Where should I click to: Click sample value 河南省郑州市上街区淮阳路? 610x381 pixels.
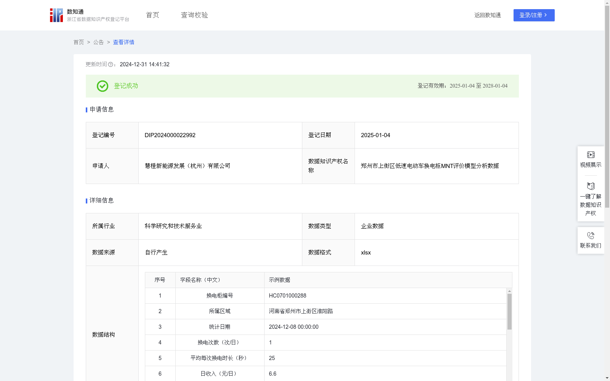coord(301,311)
